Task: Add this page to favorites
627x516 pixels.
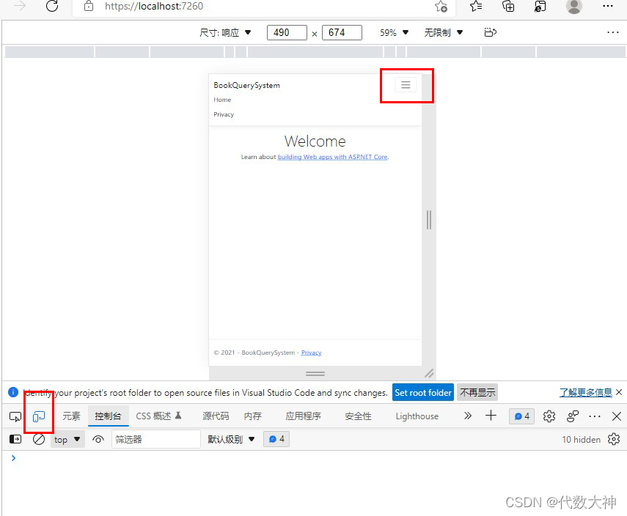Action: coord(441,6)
